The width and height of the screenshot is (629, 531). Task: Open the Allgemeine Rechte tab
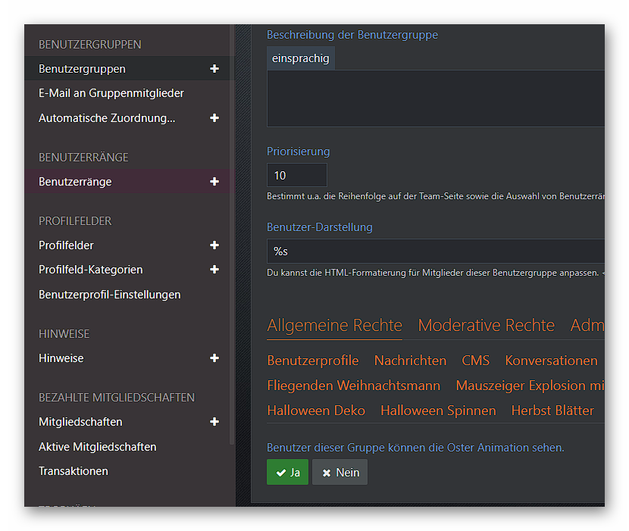click(334, 326)
